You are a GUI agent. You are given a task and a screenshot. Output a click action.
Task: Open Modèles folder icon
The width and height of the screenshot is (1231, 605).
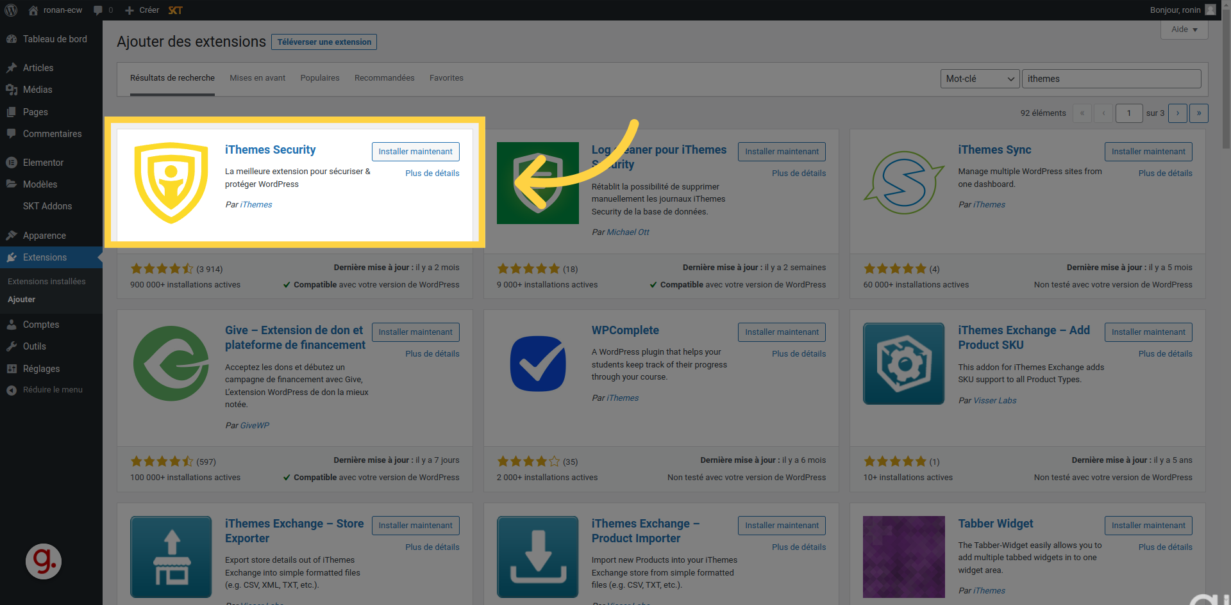[x=12, y=184]
